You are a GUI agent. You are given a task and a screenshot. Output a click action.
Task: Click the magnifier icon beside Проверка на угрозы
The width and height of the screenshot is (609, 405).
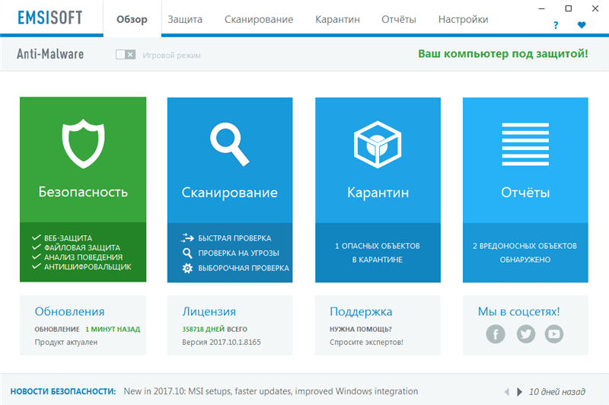(187, 254)
